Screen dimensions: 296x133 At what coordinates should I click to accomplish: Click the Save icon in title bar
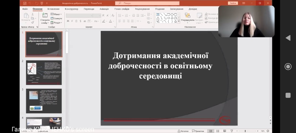[x=24, y=3]
